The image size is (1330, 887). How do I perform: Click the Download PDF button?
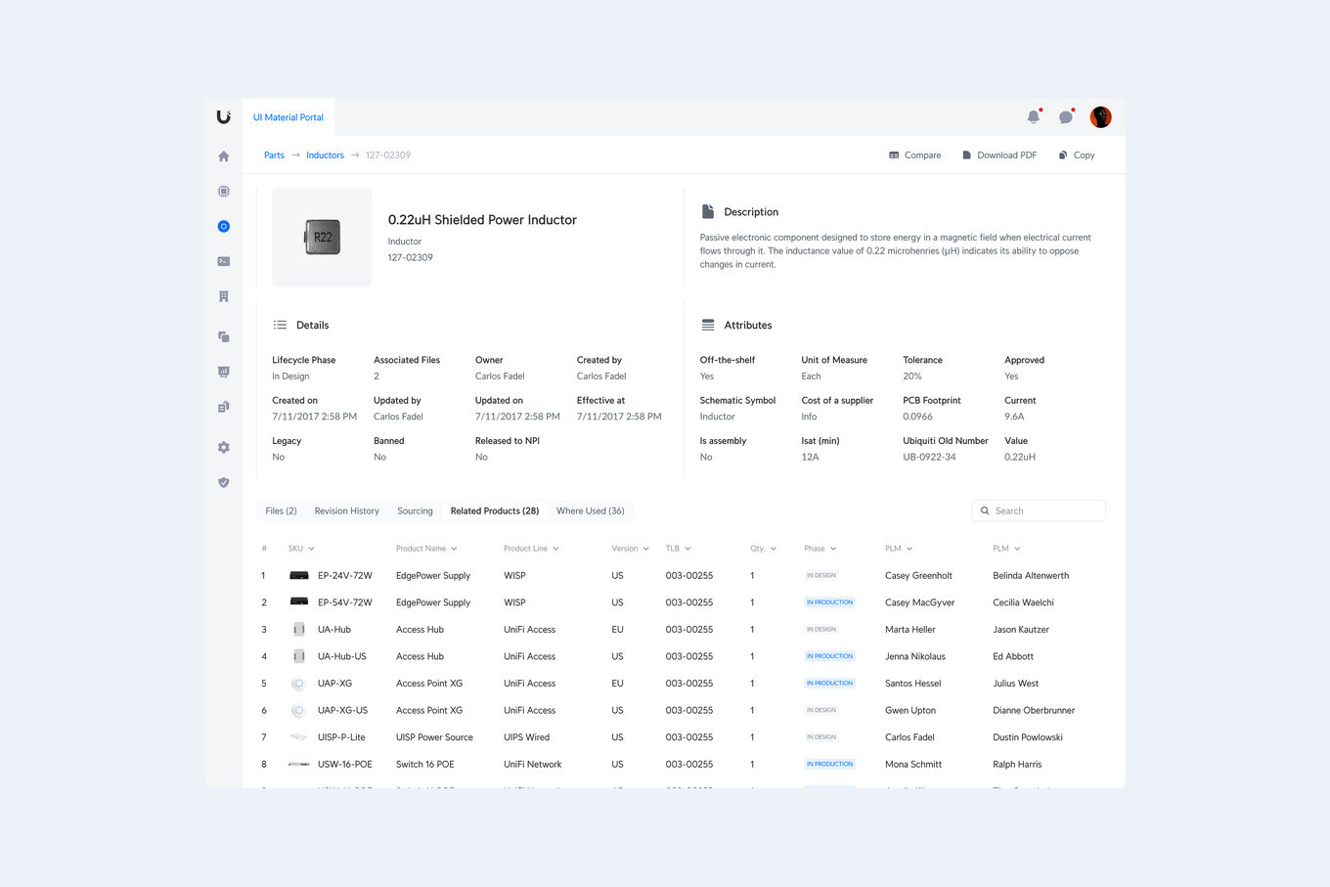click(x=999, y=155)
